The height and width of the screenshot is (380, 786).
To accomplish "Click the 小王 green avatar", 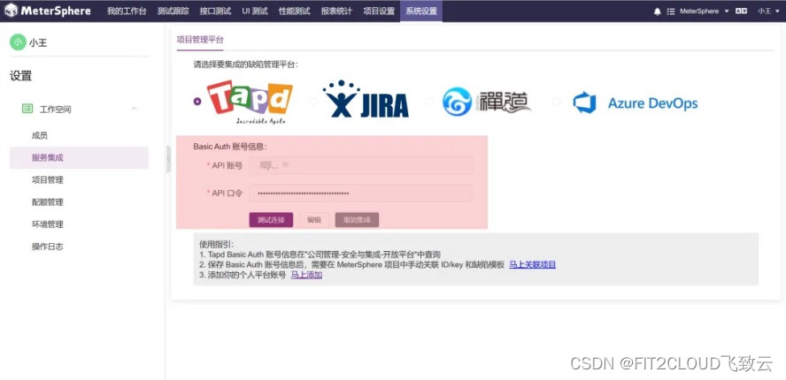I will tap(18, 42).
